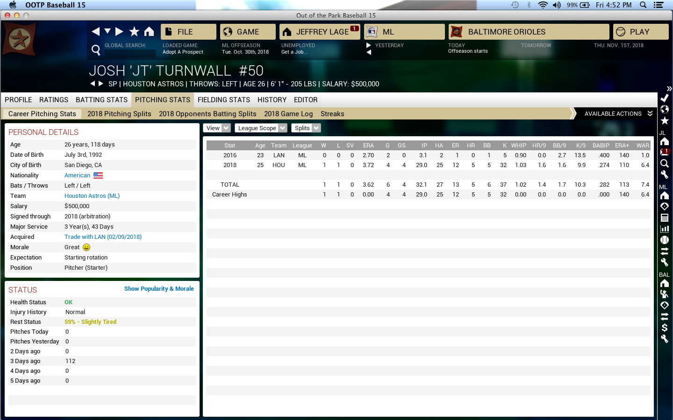Open the mail icon with red badge in sidebar
This screenshot has height=420, width=673.
(665, 152)
